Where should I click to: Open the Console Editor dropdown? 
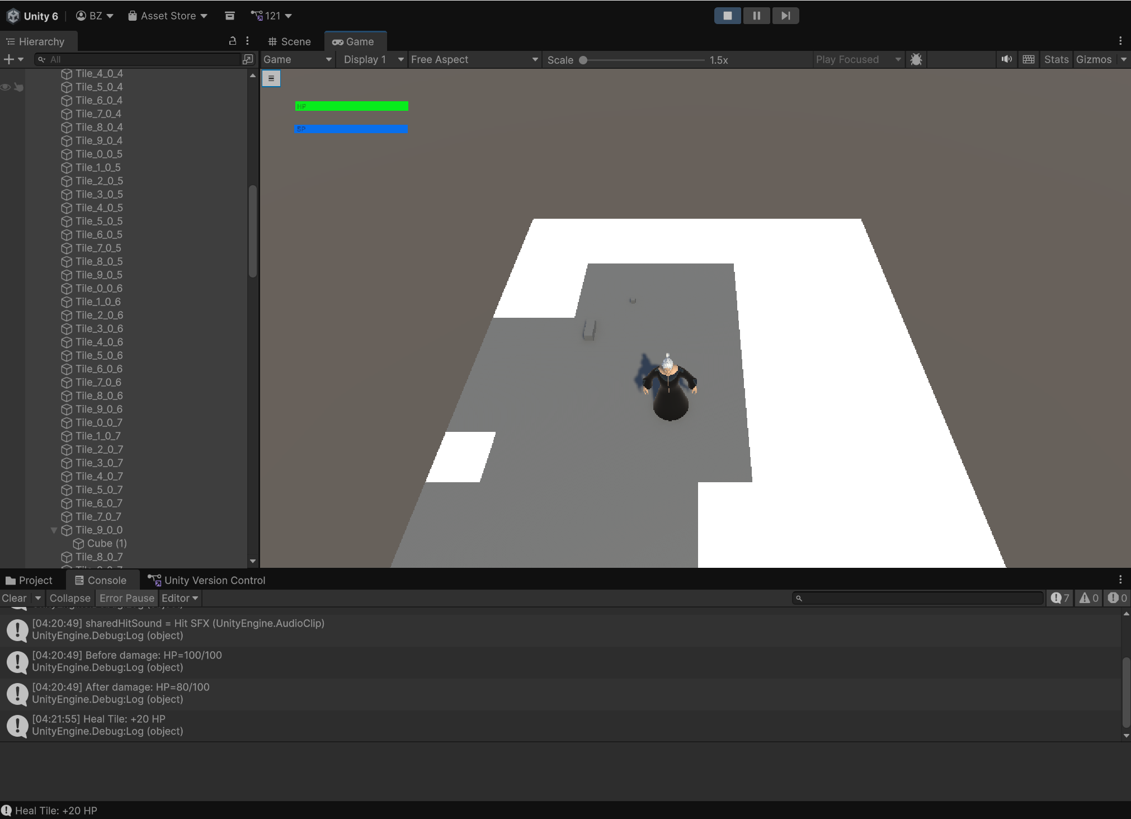(180, 598)
